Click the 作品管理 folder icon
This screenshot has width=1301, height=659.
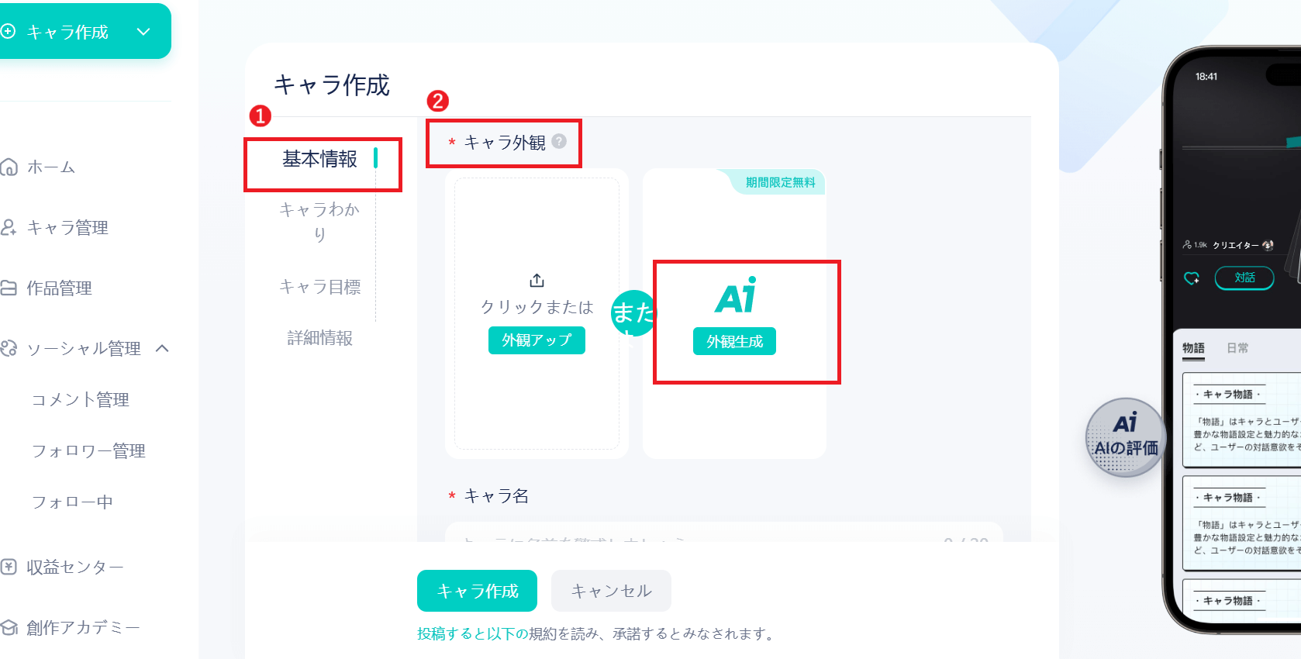click(x=9, y=288)
